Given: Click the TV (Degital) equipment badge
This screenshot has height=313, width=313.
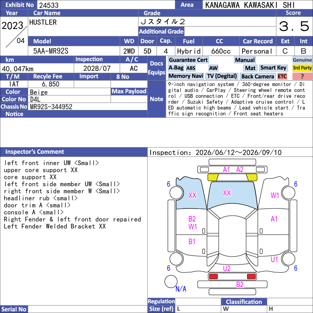Looking at the screenshot, I should 222,76.
